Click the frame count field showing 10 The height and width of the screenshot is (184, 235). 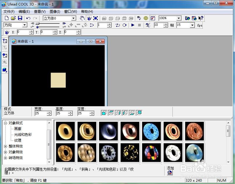coord(159,25)
